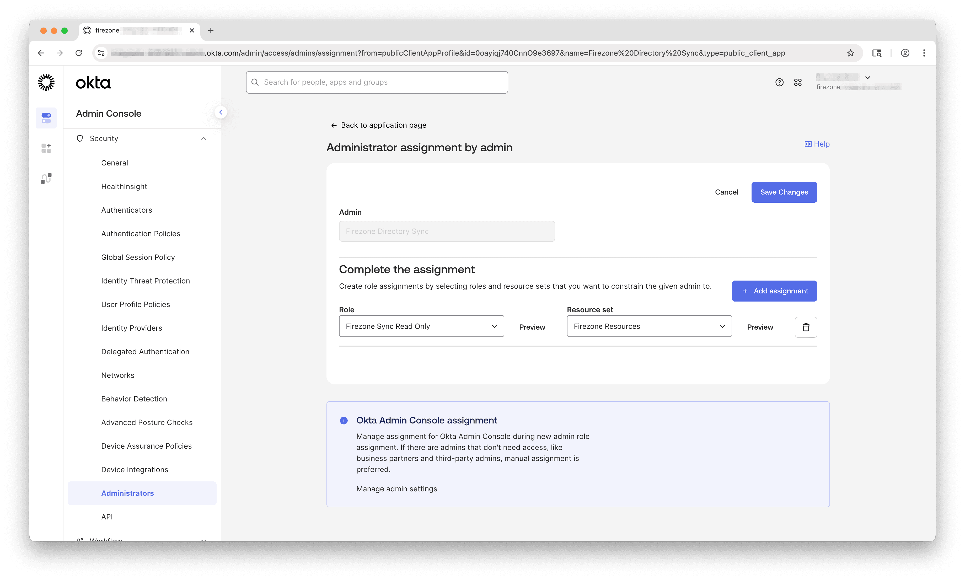Click the search magnifier in the search bar
The width and height of the screenshot is (965, 580).
pyautogui.click(x=255, y=82)
